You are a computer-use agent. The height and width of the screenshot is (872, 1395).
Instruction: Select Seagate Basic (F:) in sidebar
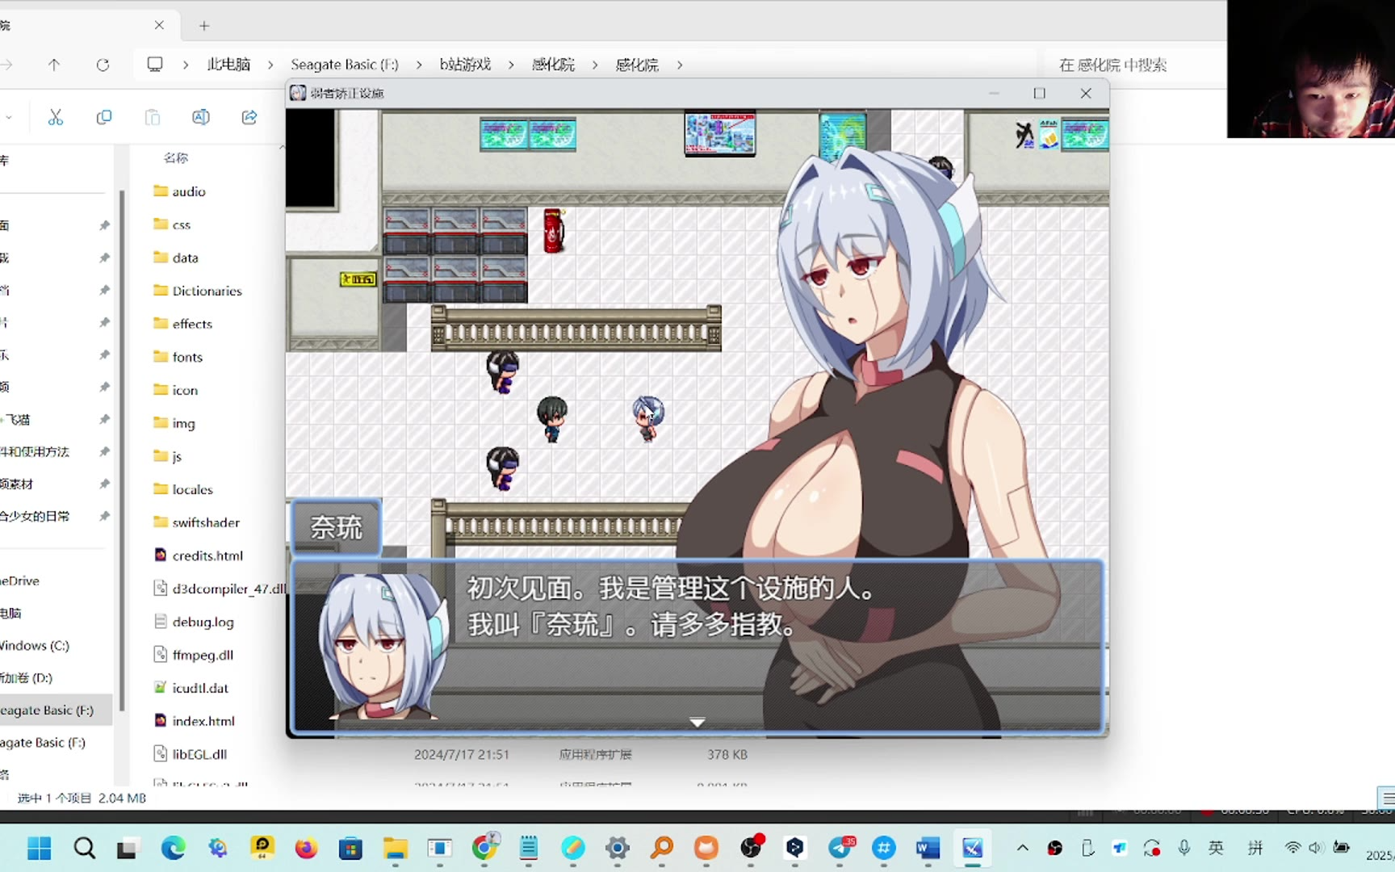tap(47, 711)
